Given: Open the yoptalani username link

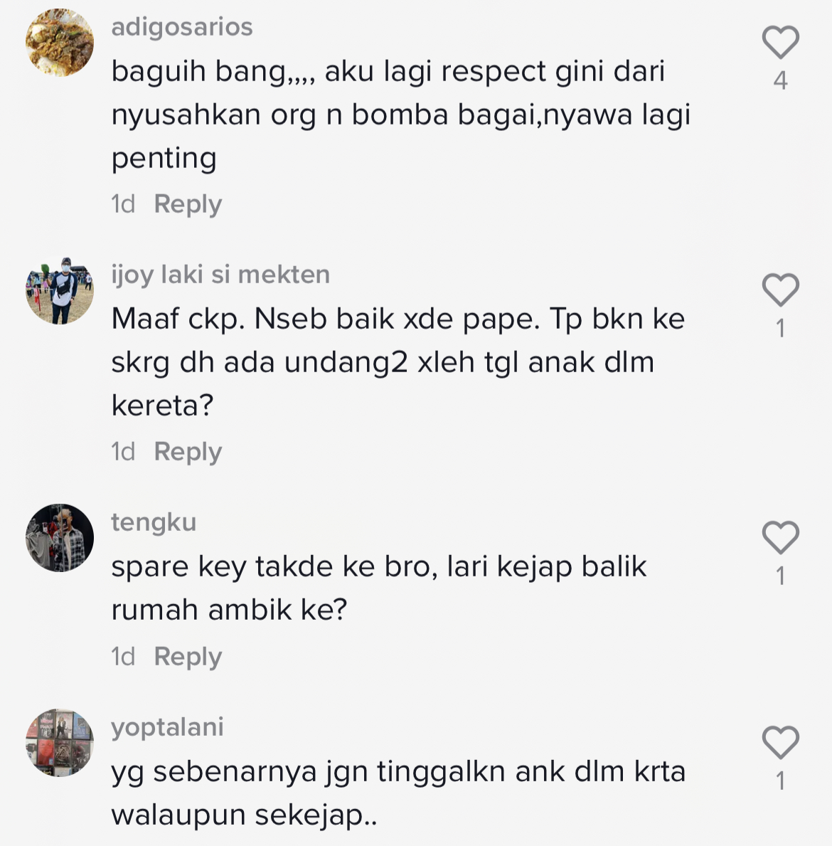Looking at the screenshot, I should pos(167,728).
